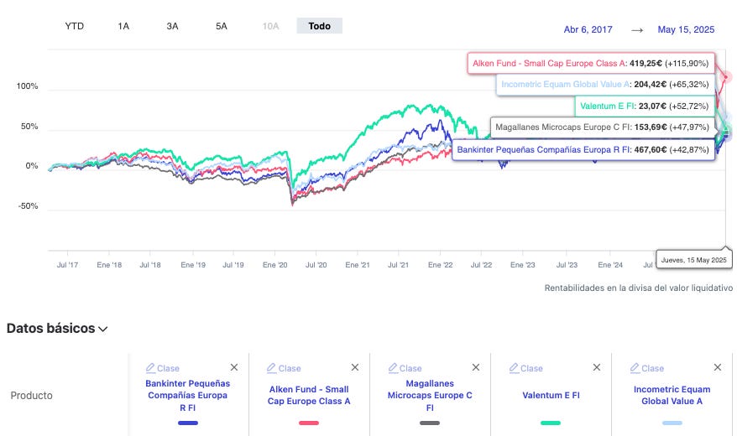Open Alken Fund Small Cap Europe Class A link
Image resolution: width=737 pixels, height=436 pixels.
309,395
